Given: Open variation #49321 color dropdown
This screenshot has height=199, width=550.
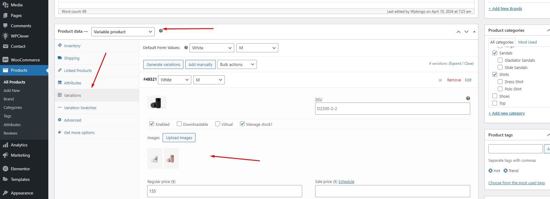Looking at the screenshot, I should pos(175,80).
